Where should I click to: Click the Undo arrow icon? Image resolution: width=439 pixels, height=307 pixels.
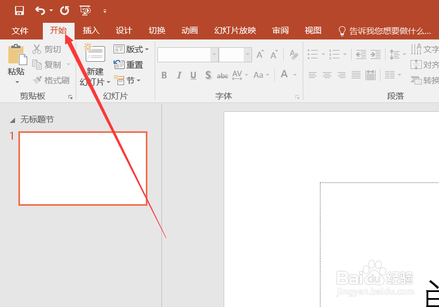tap(40, 11)
